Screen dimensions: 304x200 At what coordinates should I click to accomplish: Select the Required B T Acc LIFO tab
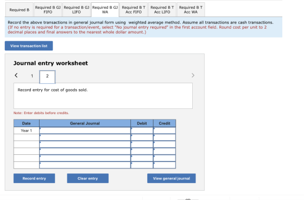click(162, 10)
